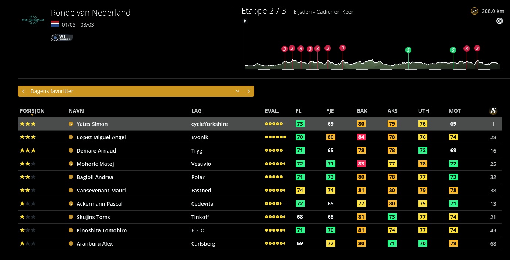
Task: Click the stage distance profile icon
Action: pos(475,11)
